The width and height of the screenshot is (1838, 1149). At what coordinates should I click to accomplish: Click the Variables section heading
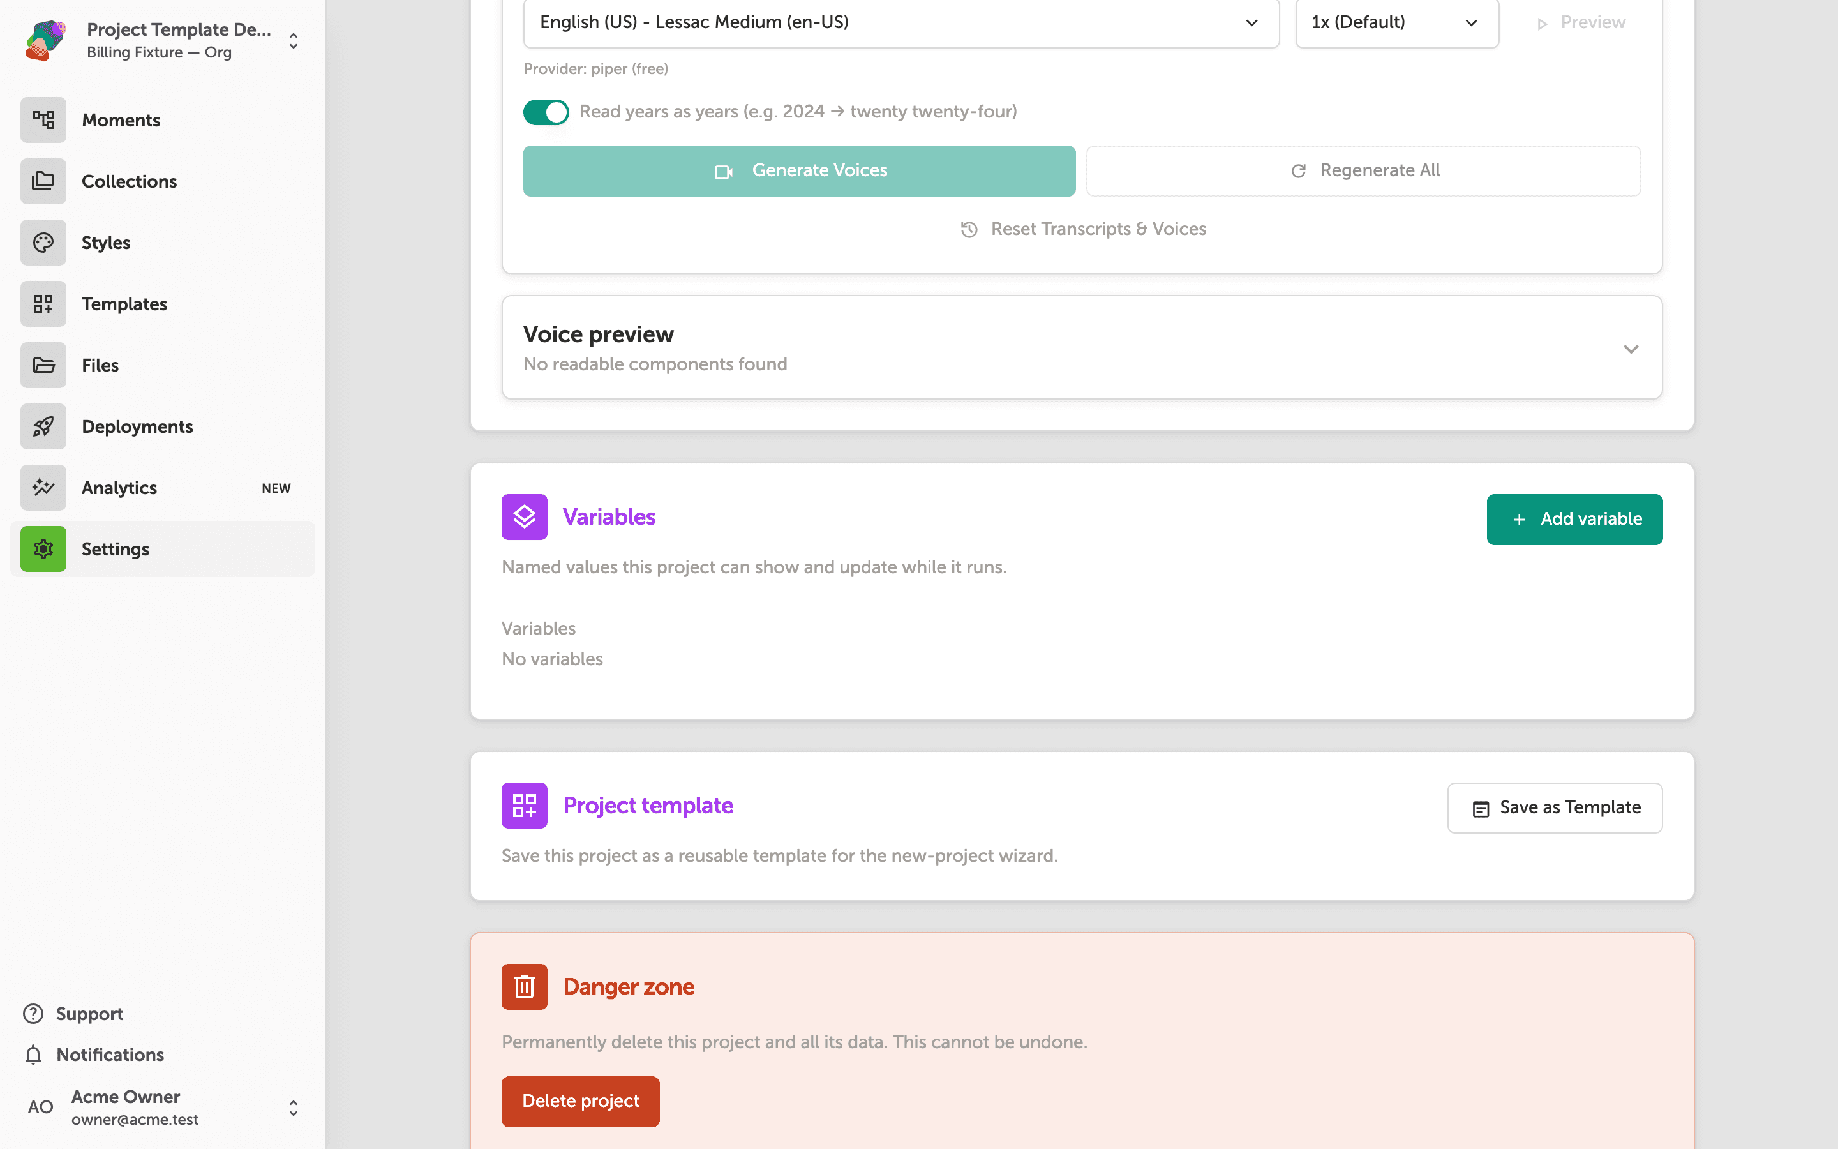pyautogui.click(x=609, y=518)
